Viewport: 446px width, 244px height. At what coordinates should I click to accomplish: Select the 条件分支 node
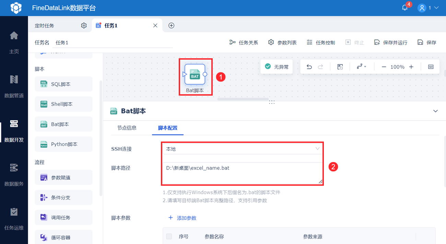63,198
